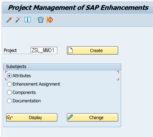Click the glasses icon on Display button
153x137 pixels.
tap(9, 117)
